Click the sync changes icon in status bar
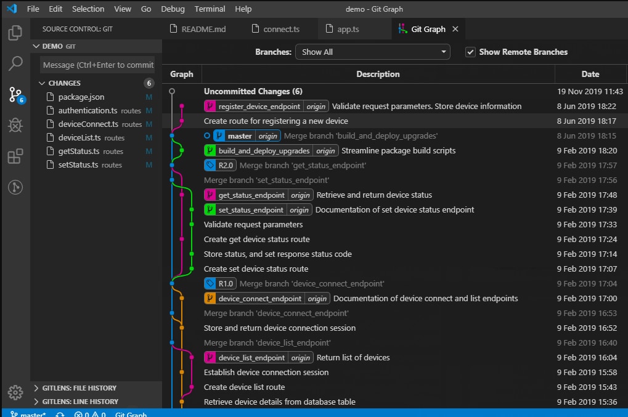The width and height of the screenshot is (628, 417). point(60,414)
